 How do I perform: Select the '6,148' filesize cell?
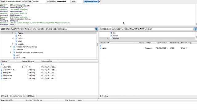click(24, 67)
